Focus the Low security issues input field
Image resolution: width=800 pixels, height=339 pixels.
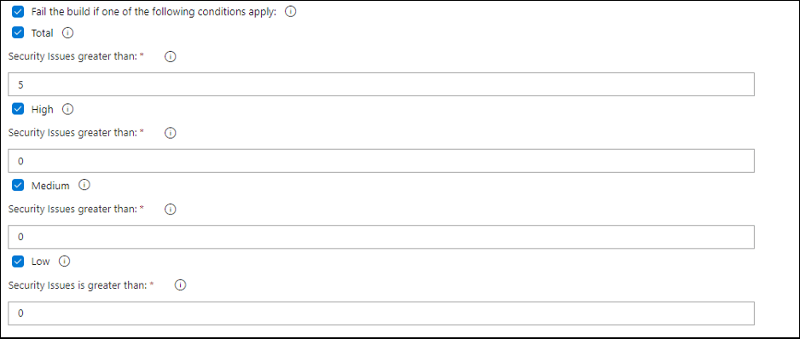pyautogui.click(x=381, y=313)
